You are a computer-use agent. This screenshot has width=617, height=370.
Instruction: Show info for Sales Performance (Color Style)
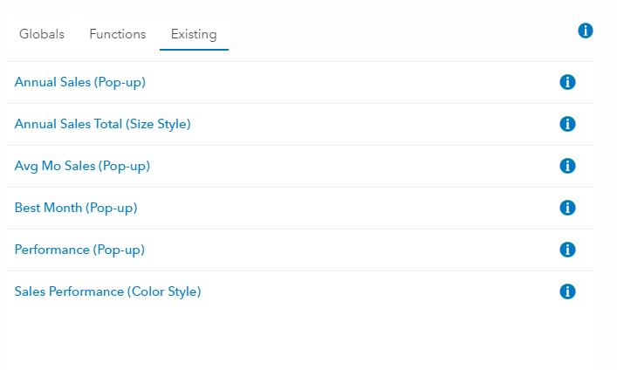(x=567, y=291)
